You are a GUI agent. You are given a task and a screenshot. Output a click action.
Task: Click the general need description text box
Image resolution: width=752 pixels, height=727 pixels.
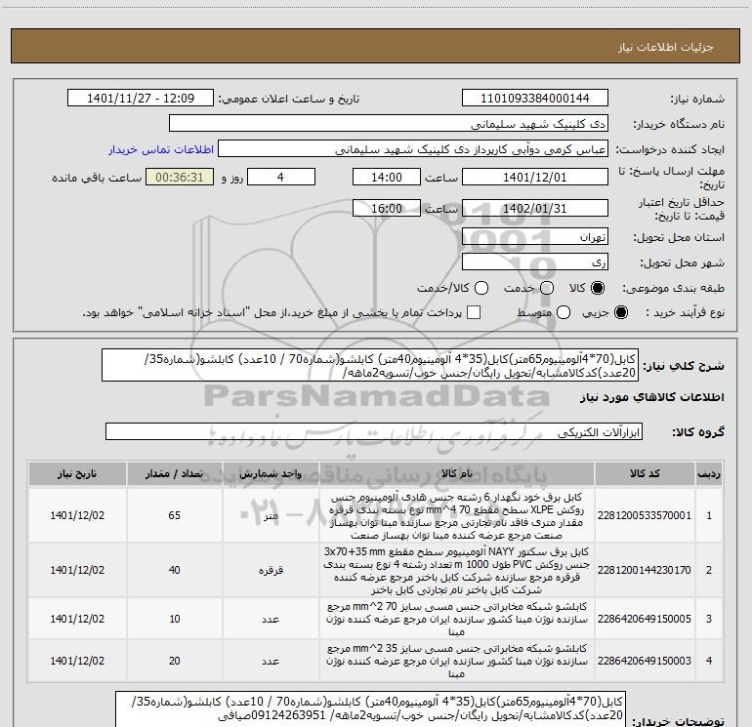click(x=370, y=365)
